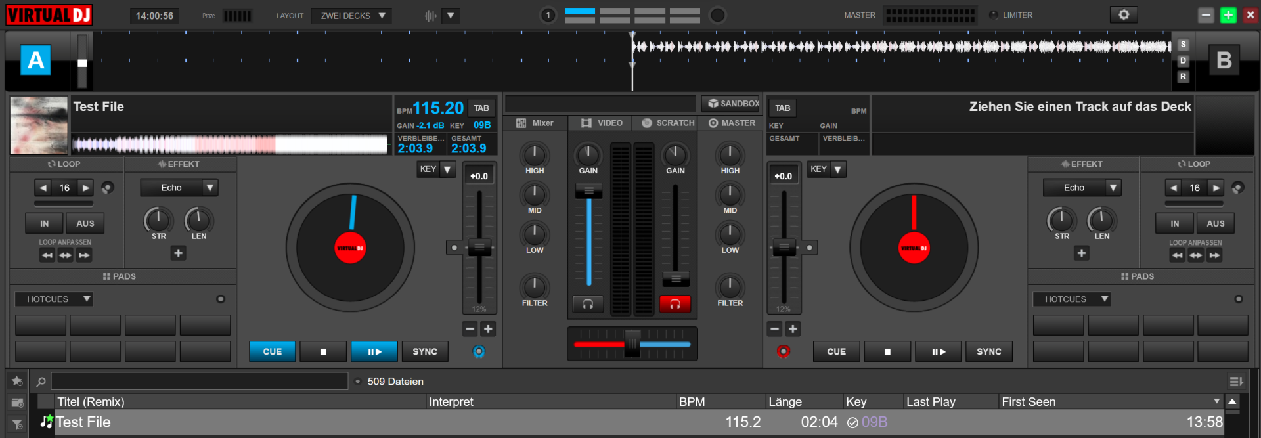Screen dimensions: 1261x438
Task: Click deck A album cover thumbnail
Action: tap(39, 125)
